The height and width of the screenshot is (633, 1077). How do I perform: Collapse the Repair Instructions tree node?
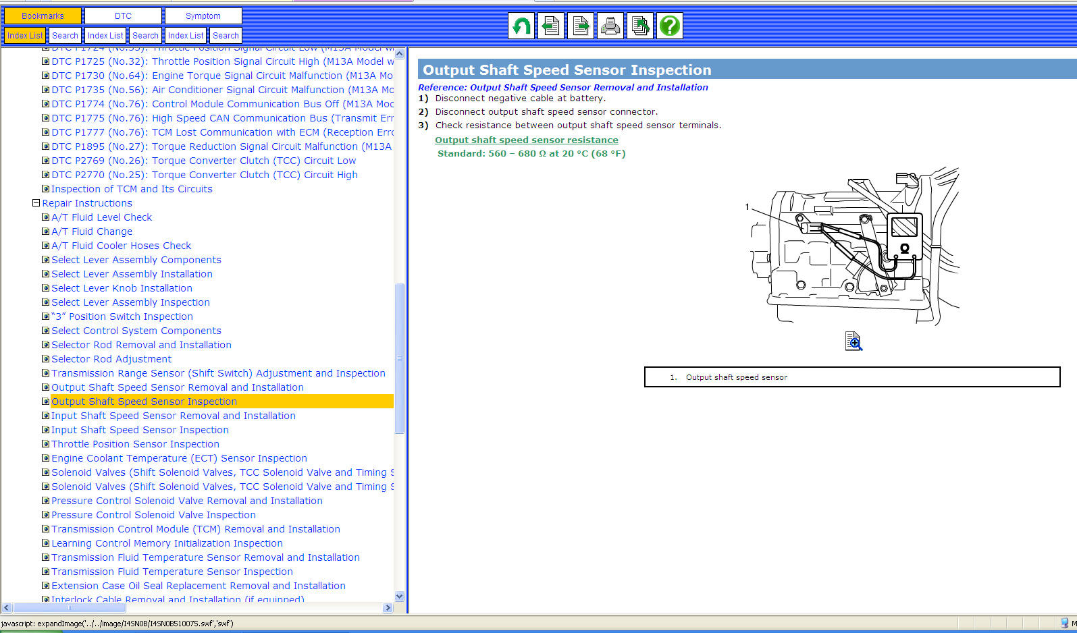point(36,203)
